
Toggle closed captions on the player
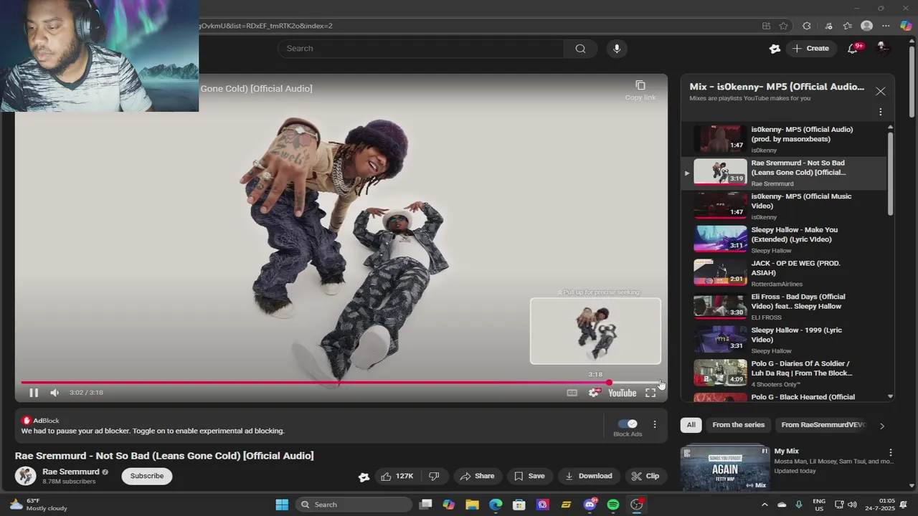click(572, 393)
